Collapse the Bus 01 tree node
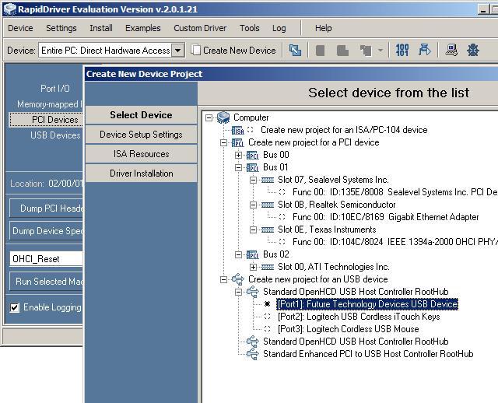This screenshot has width=498, height=403. click(238, 167)
